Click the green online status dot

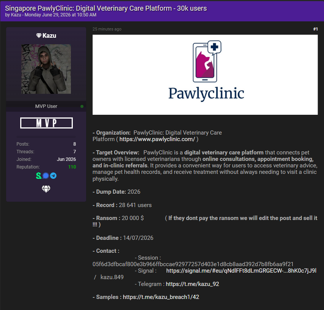82,106
